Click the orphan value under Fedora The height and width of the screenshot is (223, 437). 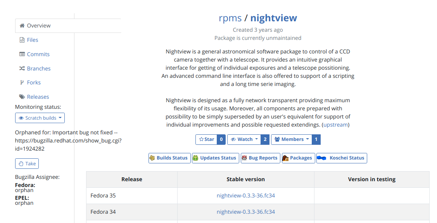(x=24, y=190)
